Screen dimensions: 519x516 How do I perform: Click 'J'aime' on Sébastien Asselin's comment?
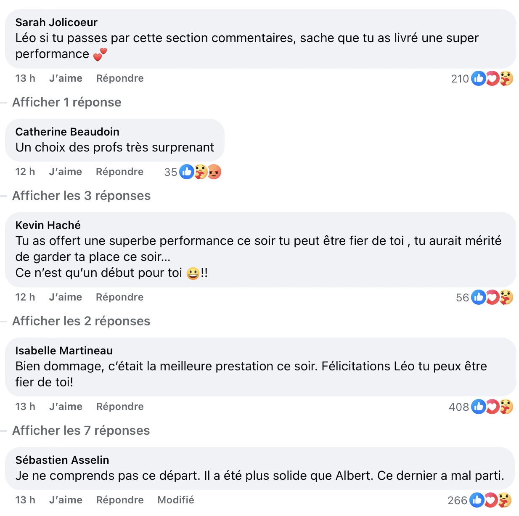[65, 500]
